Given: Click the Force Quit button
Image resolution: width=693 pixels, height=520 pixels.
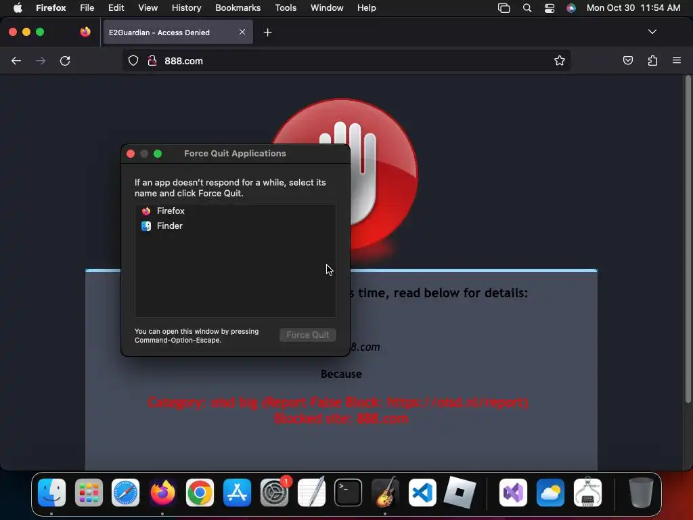Looking at the screenshot, I should click(308, 334).
